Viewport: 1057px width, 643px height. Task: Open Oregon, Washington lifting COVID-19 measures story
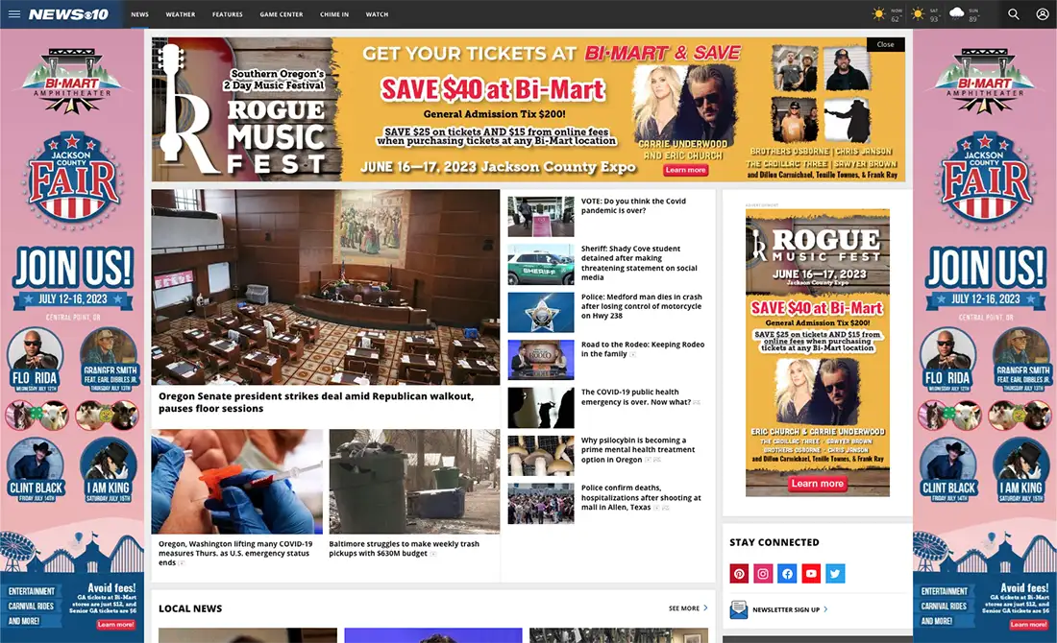click(235, 553)
